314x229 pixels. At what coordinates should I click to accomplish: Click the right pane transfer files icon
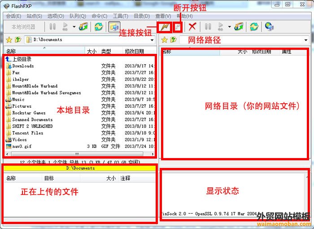[x=239, y=26]
